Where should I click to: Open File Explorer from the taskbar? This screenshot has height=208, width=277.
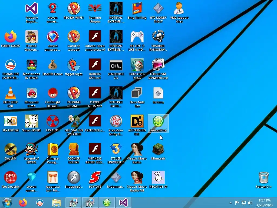point(56,203)
